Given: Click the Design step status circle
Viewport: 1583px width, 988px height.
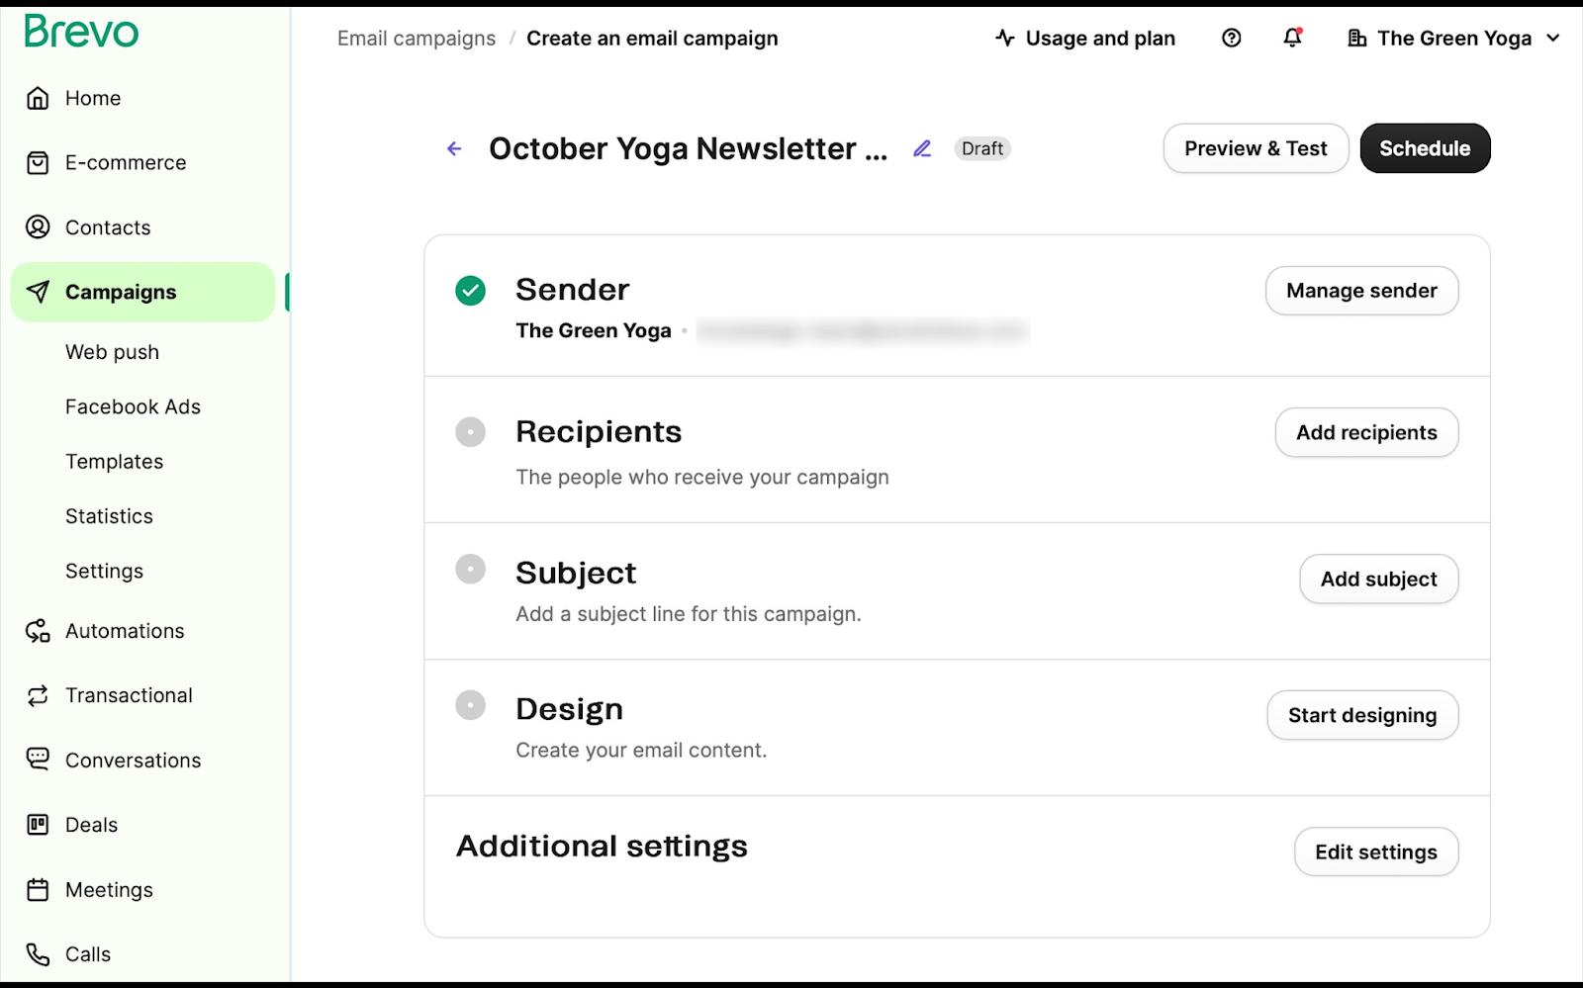Looking at the screenshot, I should 470,705.
